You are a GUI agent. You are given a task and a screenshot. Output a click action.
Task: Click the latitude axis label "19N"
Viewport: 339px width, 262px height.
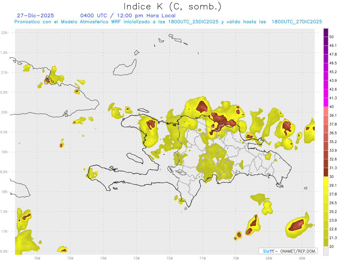5,152
